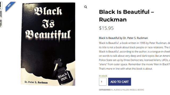Click the gothic 'Black Is Beautiful' cover title
The height and width of the screenshot is (95, 170).
pos(48,23)
